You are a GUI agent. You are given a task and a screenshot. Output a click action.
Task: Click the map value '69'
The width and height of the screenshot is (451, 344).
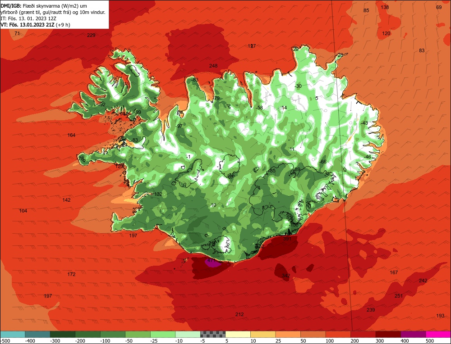[439, 7]
